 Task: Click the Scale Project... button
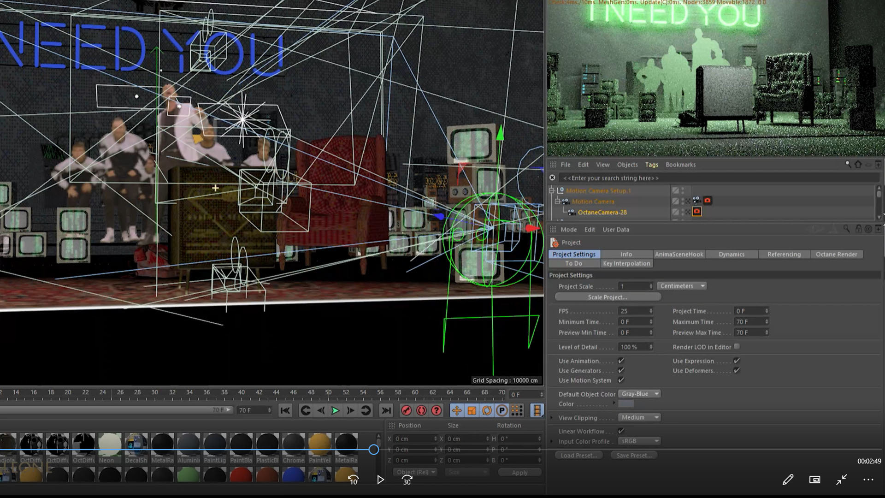click(608, 297)
